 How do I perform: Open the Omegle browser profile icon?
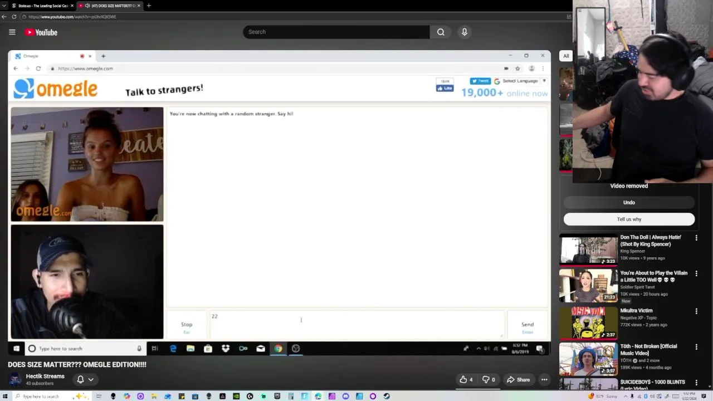click(x=531, y=69)
